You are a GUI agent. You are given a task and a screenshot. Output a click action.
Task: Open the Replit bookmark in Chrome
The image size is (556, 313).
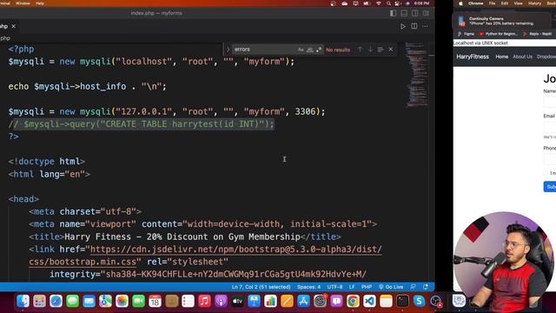(x=537, y=34)
